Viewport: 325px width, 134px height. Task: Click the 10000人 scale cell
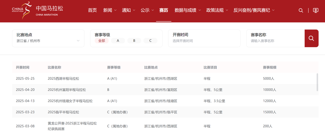[x=270, y=90]
